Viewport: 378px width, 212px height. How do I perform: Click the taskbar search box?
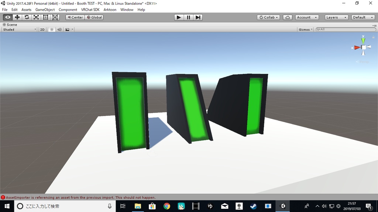65,206
